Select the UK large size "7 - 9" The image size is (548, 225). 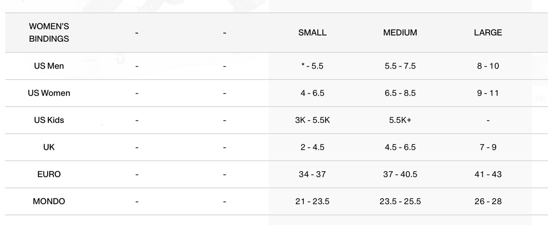click(x=488, y=147)
